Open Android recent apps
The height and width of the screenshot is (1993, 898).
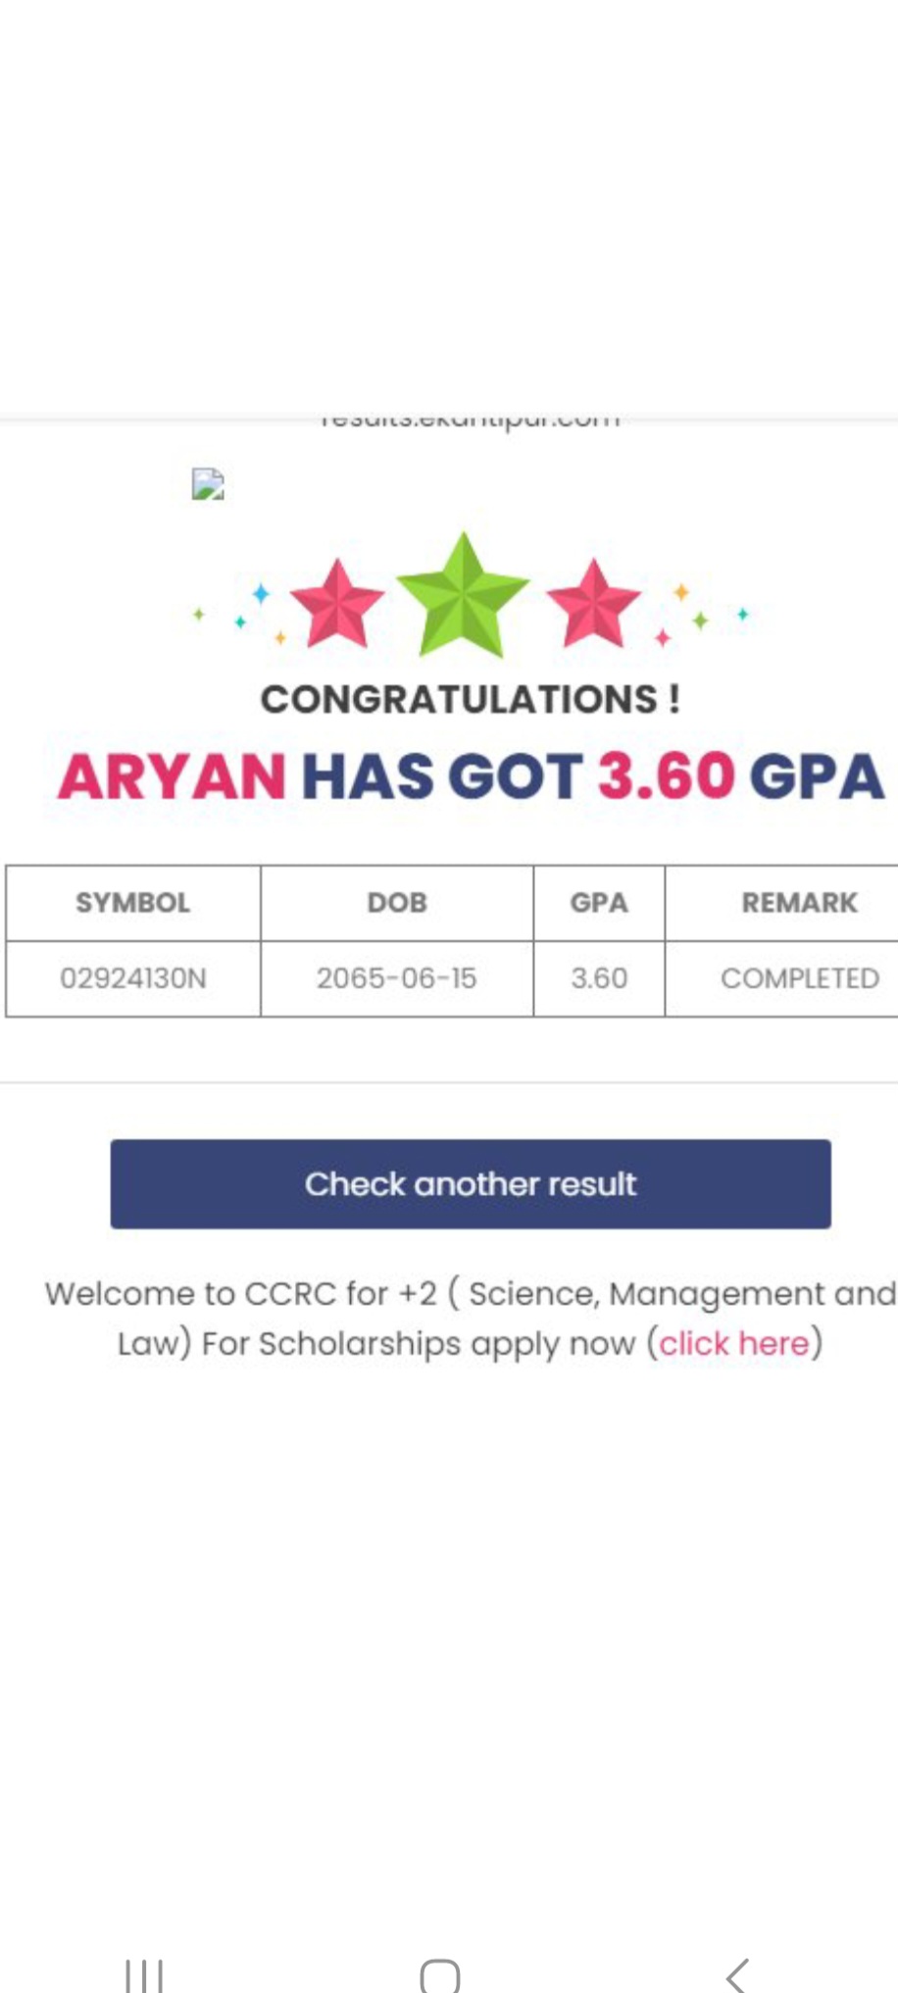tap(144, 1972)
